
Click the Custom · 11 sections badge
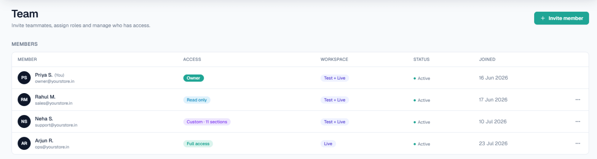(x=207, y=122)
